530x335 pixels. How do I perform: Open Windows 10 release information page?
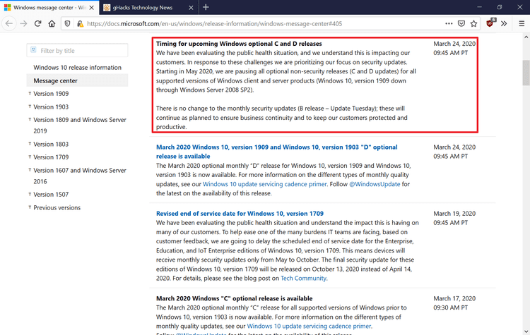[78, 68]
